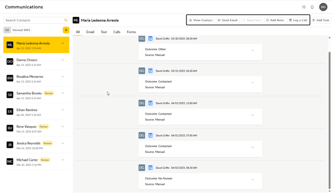
Task: Show the All contacts filter
Action: click(7, 30)
